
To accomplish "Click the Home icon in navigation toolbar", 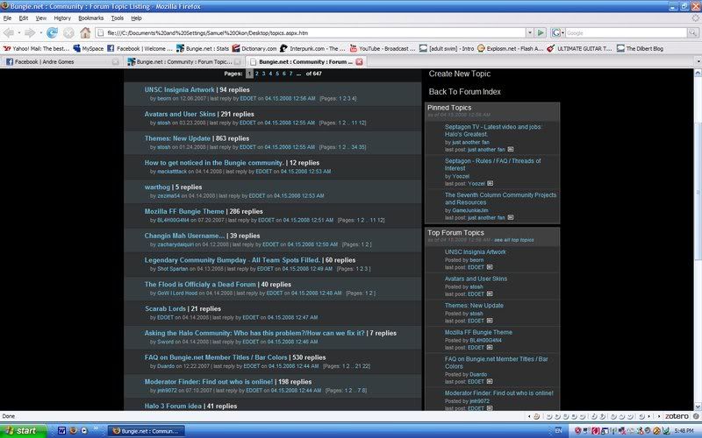I will [85, 32].
